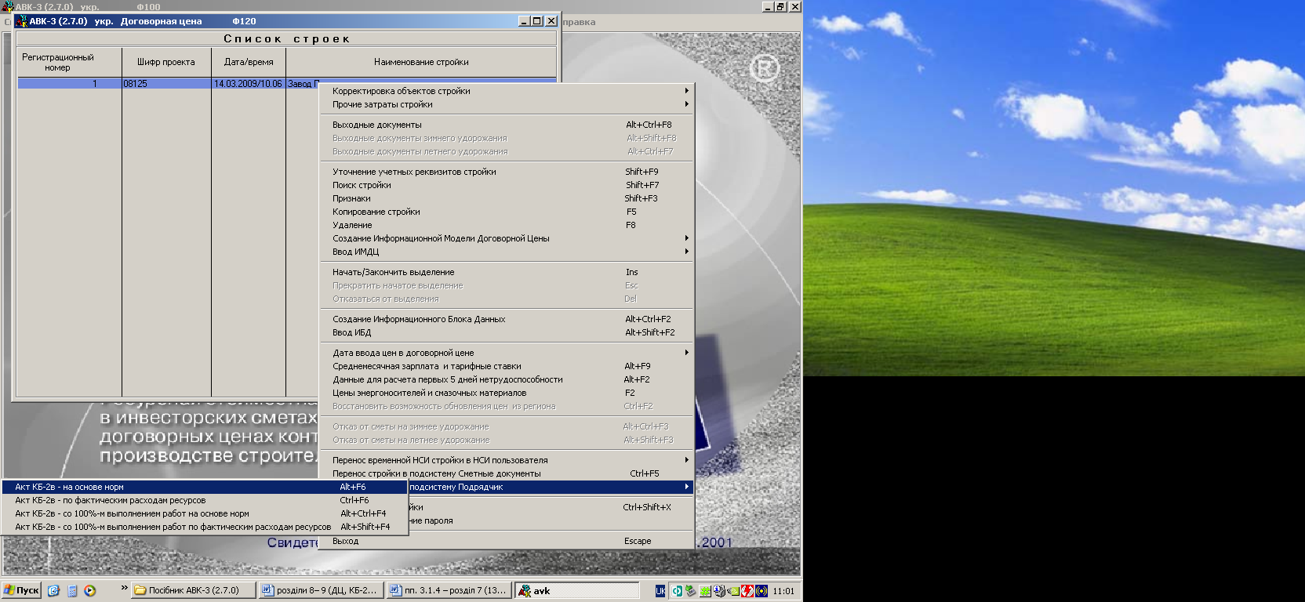
Task: Click the avk taskbar button
Action: pos(577,590)
